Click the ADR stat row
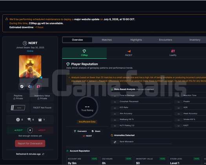206x165 pixels. tap(190, 108)
